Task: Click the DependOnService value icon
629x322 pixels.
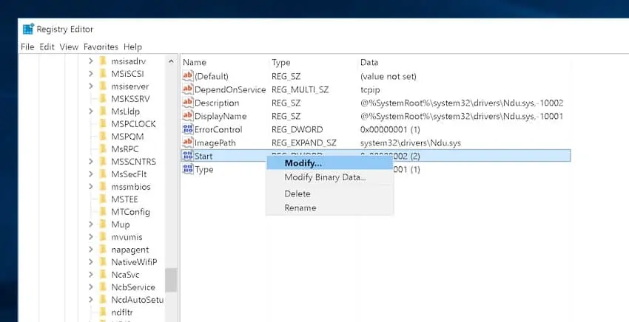Action: tap(187, 89)
